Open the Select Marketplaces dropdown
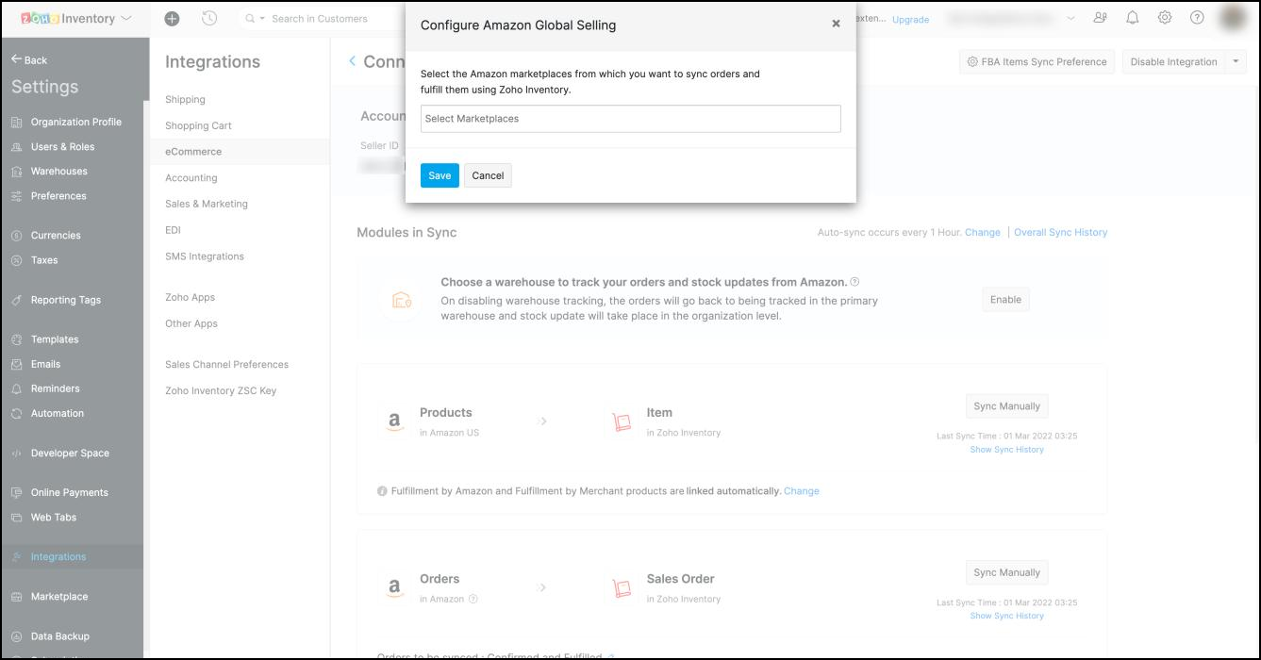This screenshot has width=1261, height=660. (630, 119)
